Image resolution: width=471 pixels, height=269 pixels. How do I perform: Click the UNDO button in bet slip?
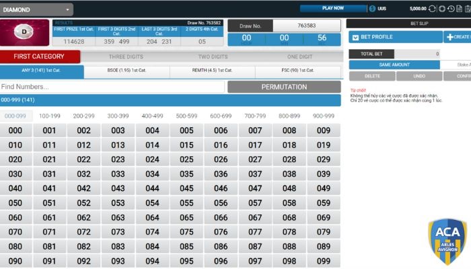point(419,77)
